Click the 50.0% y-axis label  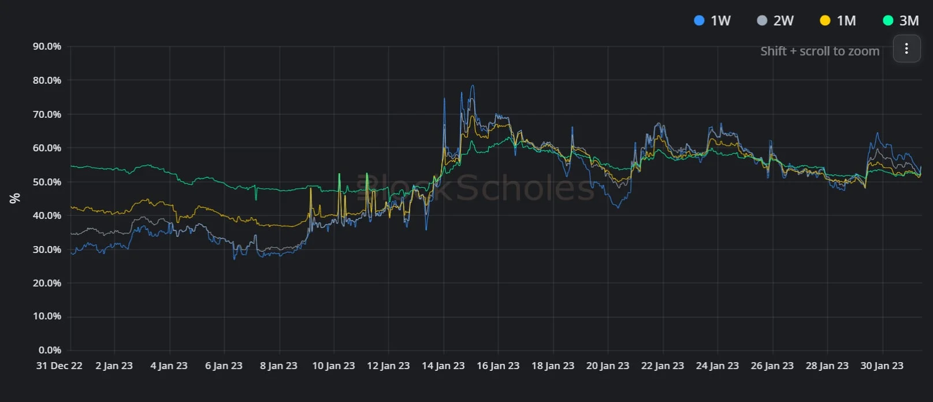point(47,182)
